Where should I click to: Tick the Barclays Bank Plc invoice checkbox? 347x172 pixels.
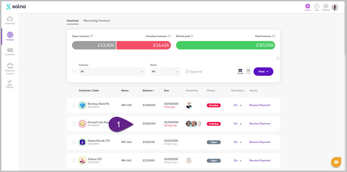click(x=74, y=105)
